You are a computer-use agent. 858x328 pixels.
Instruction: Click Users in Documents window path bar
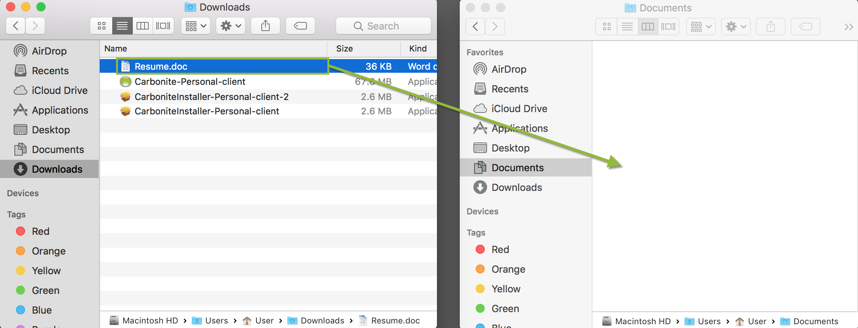pyautogui.click(x=702, y=321)
